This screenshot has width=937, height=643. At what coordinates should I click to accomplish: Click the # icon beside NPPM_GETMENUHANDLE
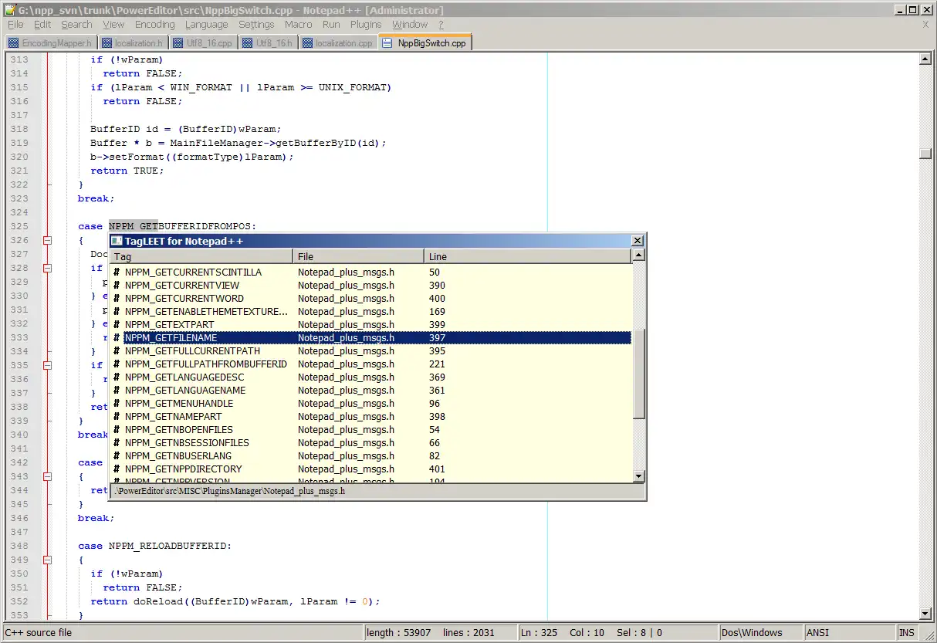(117, 404)
